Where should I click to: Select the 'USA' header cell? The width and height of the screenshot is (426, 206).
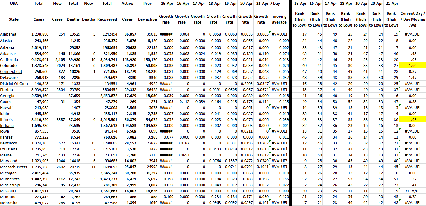[14, 4]
